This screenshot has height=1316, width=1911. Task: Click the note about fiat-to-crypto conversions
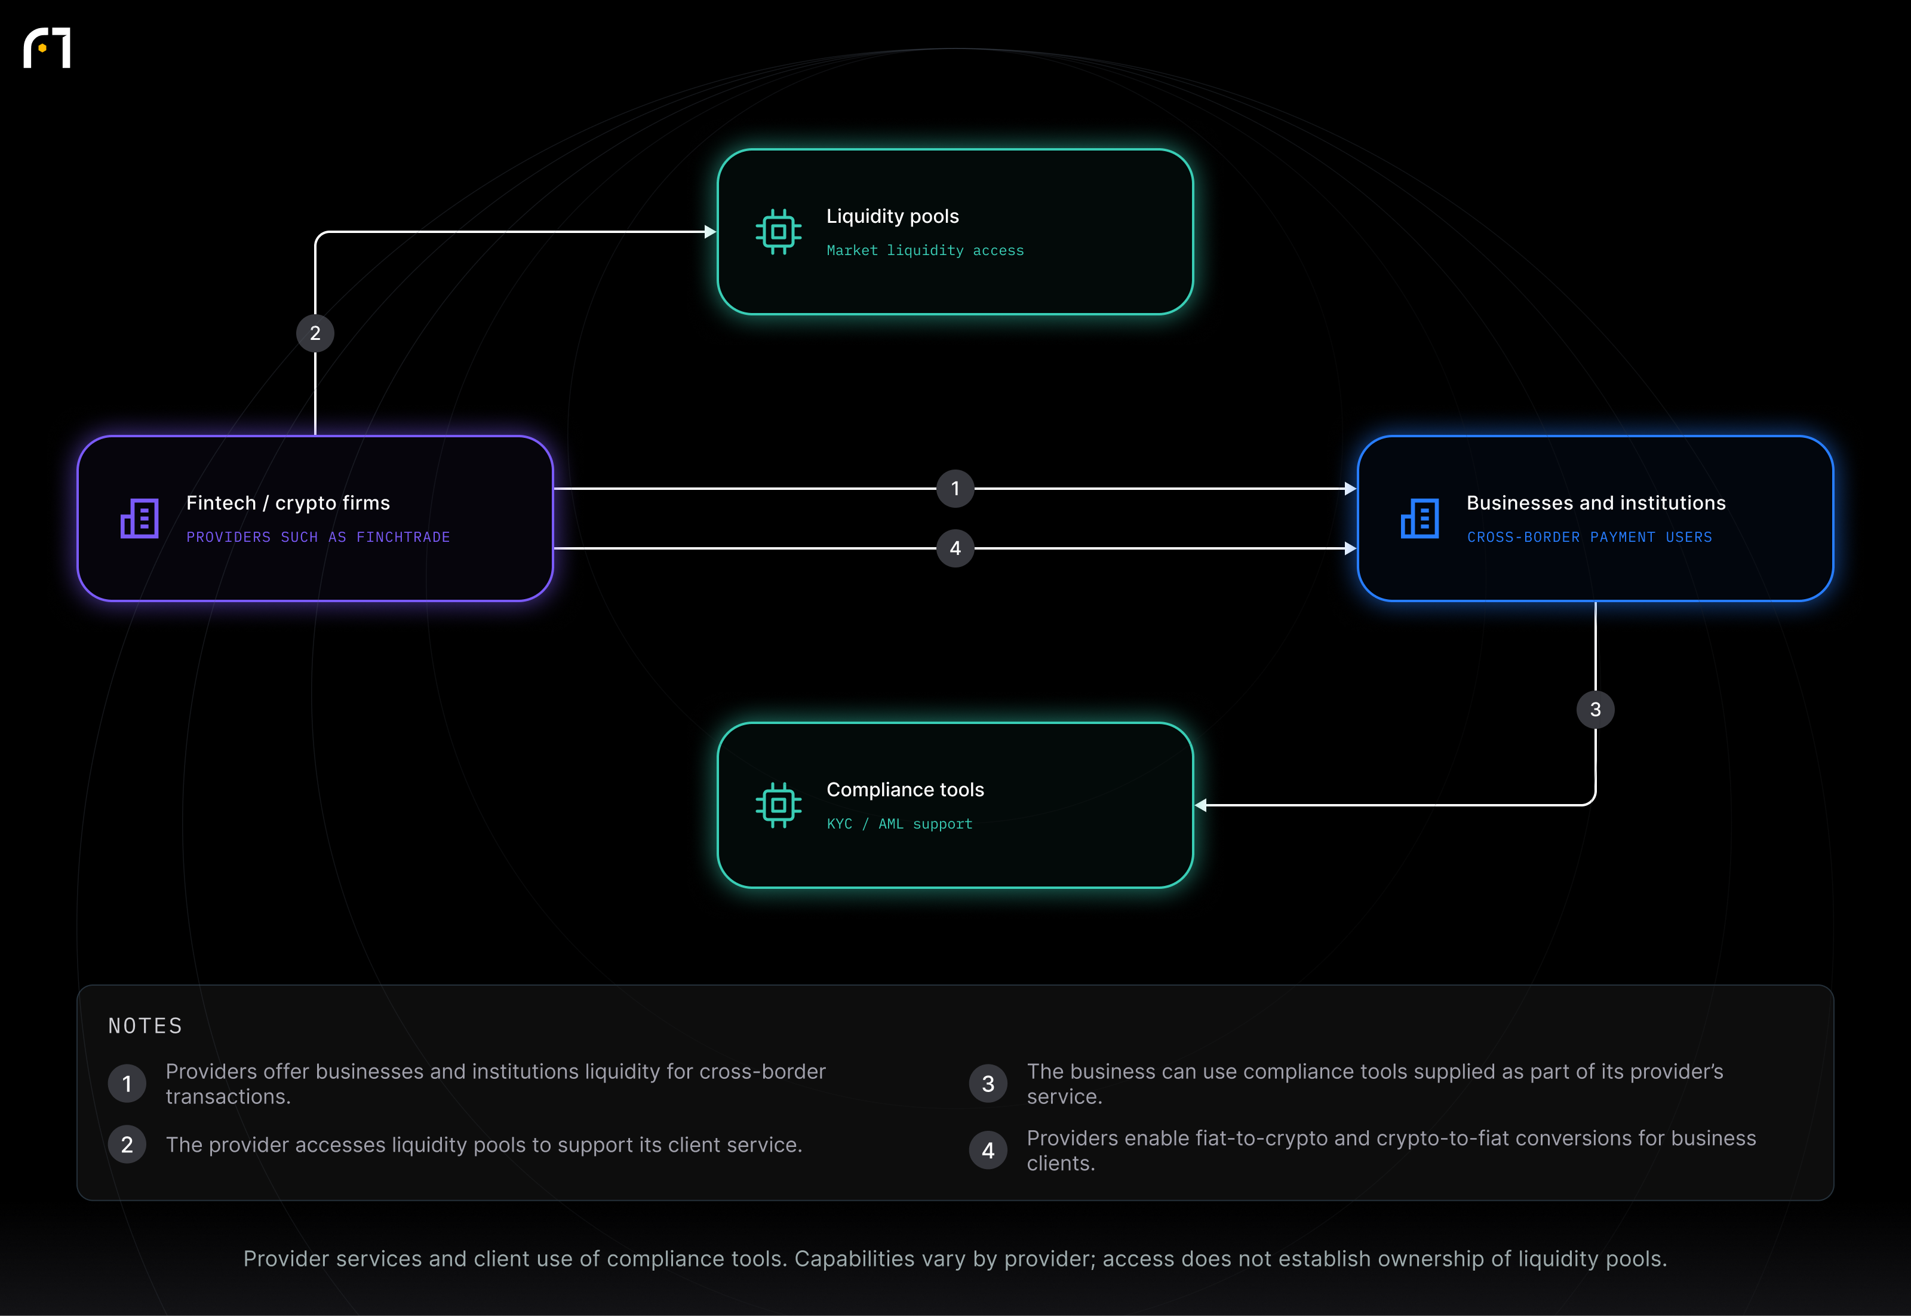pos(1391,1151)
